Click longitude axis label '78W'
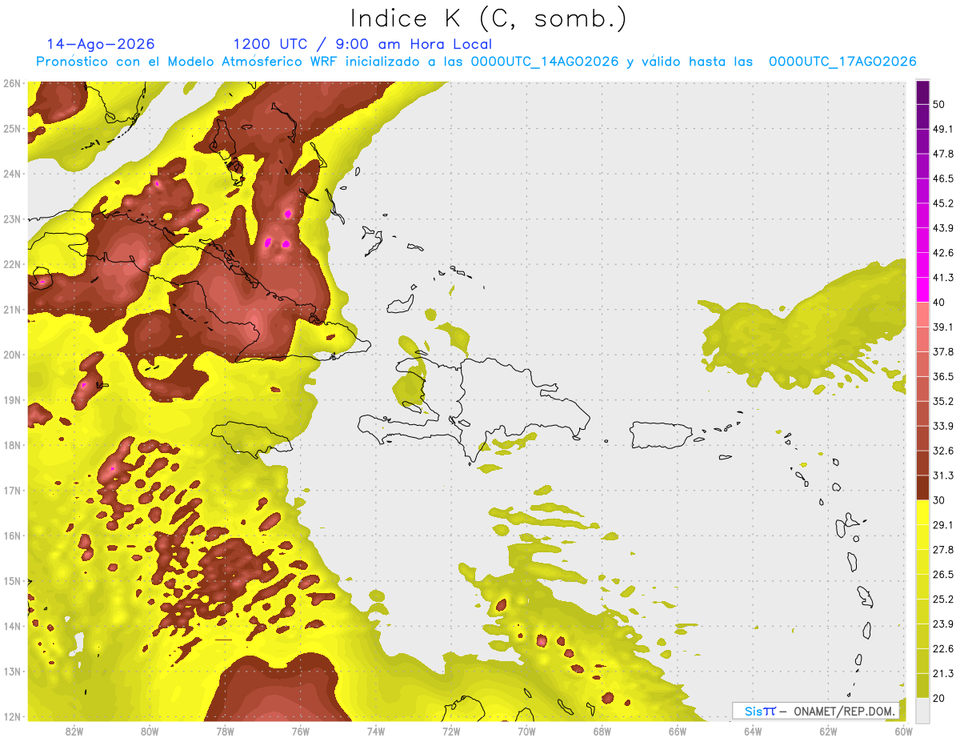This screenshot has height=742, width=960. [x=225, y=732]
